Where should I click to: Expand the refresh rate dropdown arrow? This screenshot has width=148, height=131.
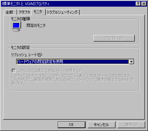pyautogui.click(x=132, y=62)
